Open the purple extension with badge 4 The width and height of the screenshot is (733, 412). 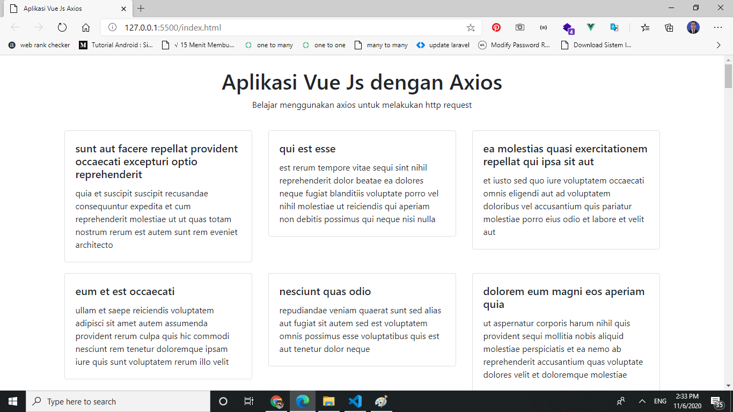tap(567, 27)
